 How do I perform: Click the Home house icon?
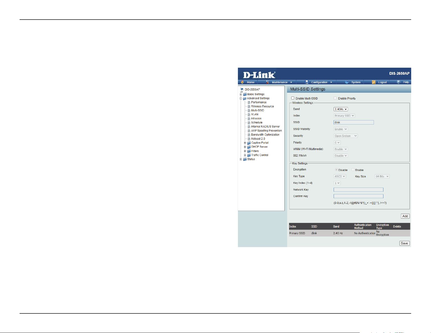click(x=242, y=82)
